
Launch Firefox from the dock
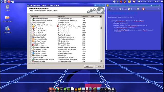pyautogui.click(x=54, y=89)
